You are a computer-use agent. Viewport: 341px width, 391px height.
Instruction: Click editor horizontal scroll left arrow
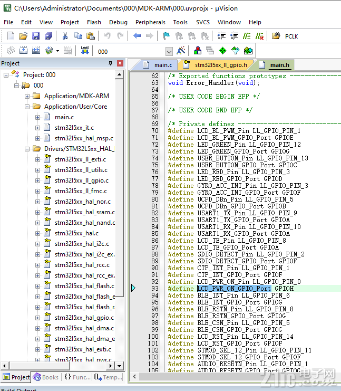point(134,376)
